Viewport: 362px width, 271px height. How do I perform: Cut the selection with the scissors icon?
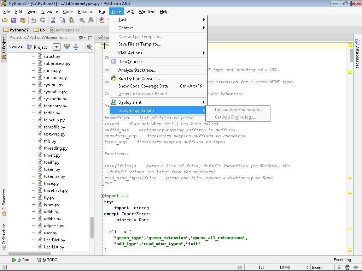pos(53,20)
